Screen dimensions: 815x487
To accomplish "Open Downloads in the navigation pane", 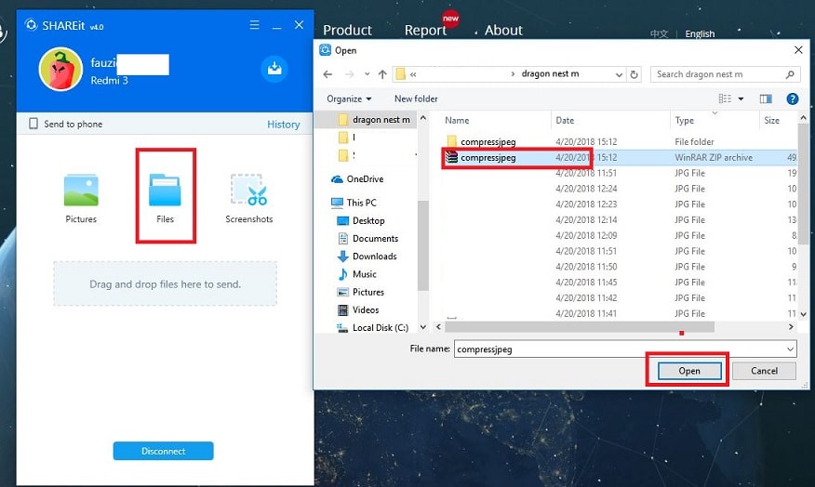I will pos(367,256).
